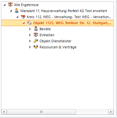The width and height of the screenshot is (117, 118).
Task: Click the horizontal scrollbar right arrow
Action: [111, 112]
